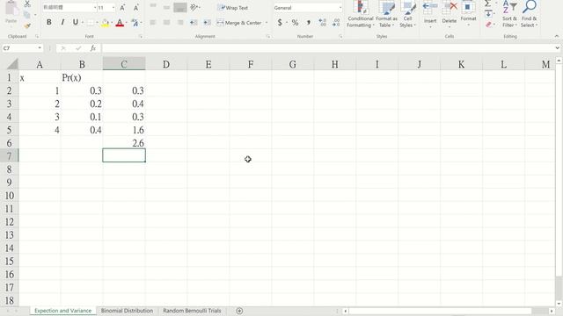This screenshot has height=316, width=563.
Task: Select column F header
Action: click(x=250, y=64)
